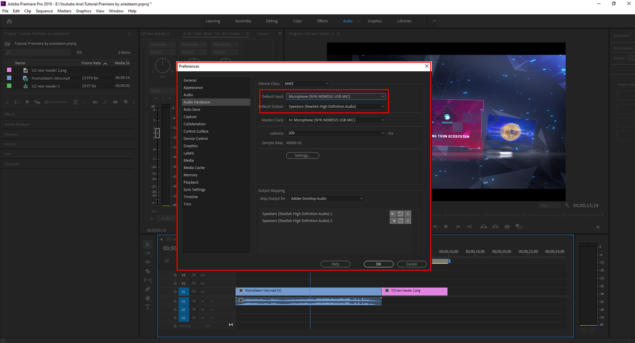Select the Track Select Forward tool
The width and height of the screenshot is (635, 343).
(x=148, y=253)
